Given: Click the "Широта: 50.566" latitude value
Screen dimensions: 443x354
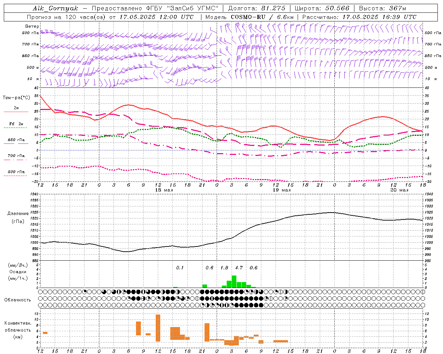Looking at the screenshot, I should (x=322, y=8).
